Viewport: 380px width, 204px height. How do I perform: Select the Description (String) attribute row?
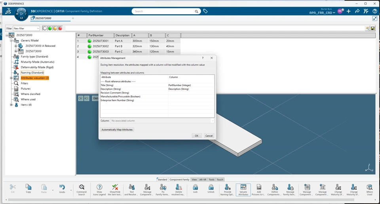tap(157, 89)
